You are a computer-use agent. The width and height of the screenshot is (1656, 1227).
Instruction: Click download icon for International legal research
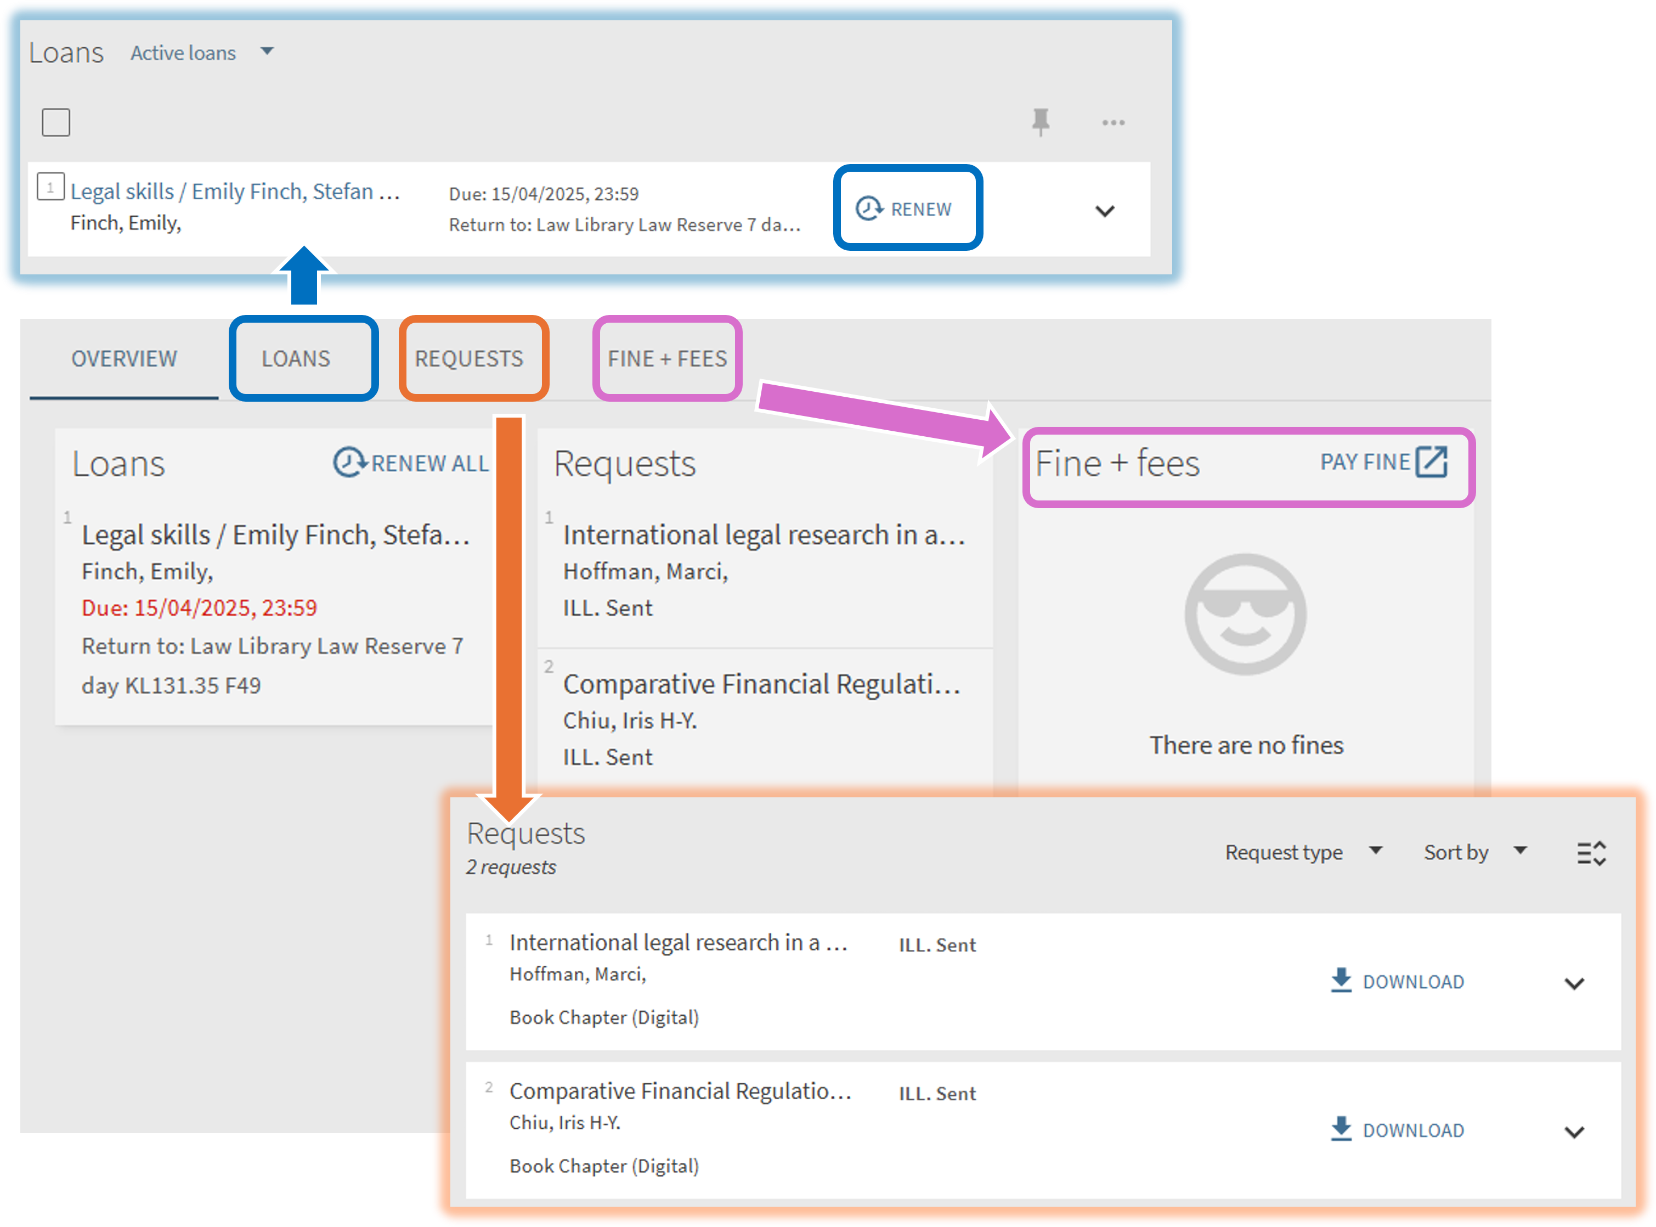coord(1341,981)
